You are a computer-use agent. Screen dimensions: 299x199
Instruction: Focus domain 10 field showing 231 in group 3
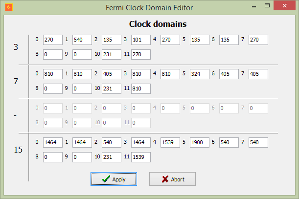[x=112, y=54]
